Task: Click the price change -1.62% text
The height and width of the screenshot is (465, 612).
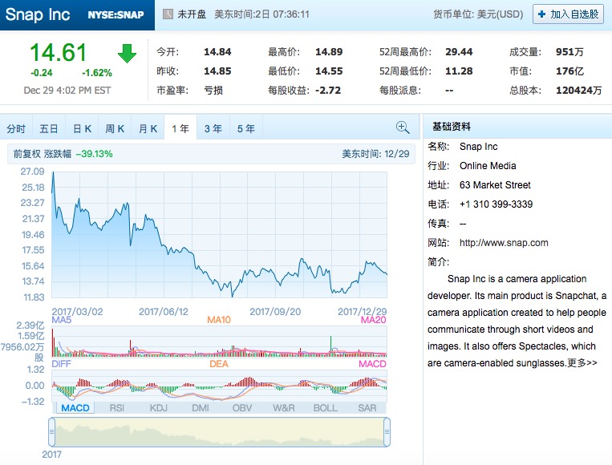Action: (97, 73)
